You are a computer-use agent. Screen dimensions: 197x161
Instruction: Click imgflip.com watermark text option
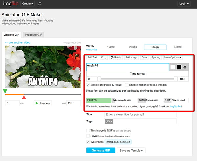coord(112,142)
